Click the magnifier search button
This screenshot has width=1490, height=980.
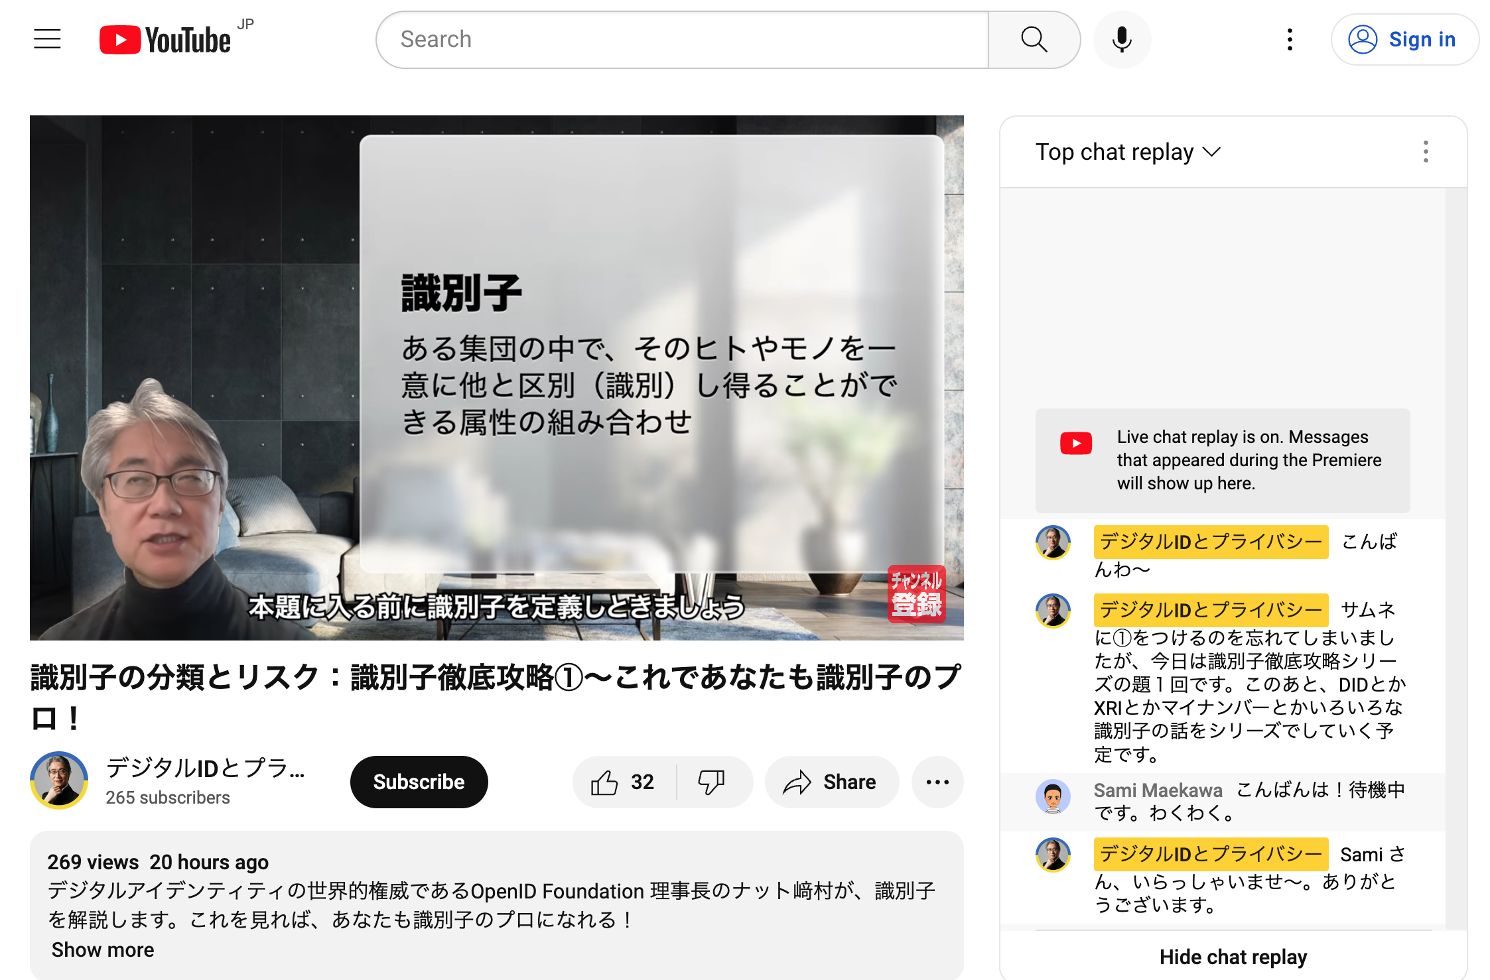[1034, 40]
